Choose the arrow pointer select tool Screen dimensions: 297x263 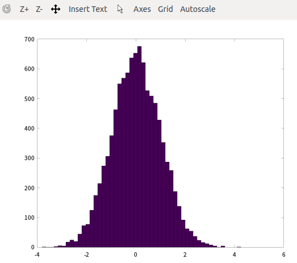coord(120,9)
